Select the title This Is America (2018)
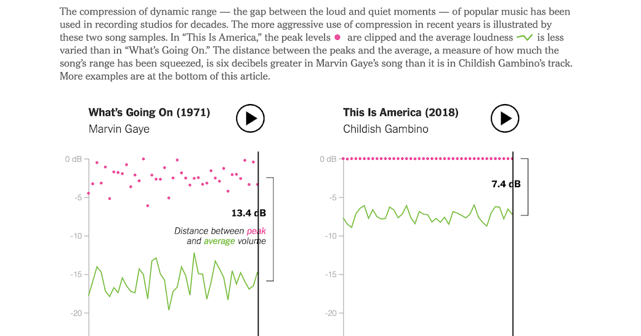The width and height of the screenshot is (641, 336). (x=401, y=112)
